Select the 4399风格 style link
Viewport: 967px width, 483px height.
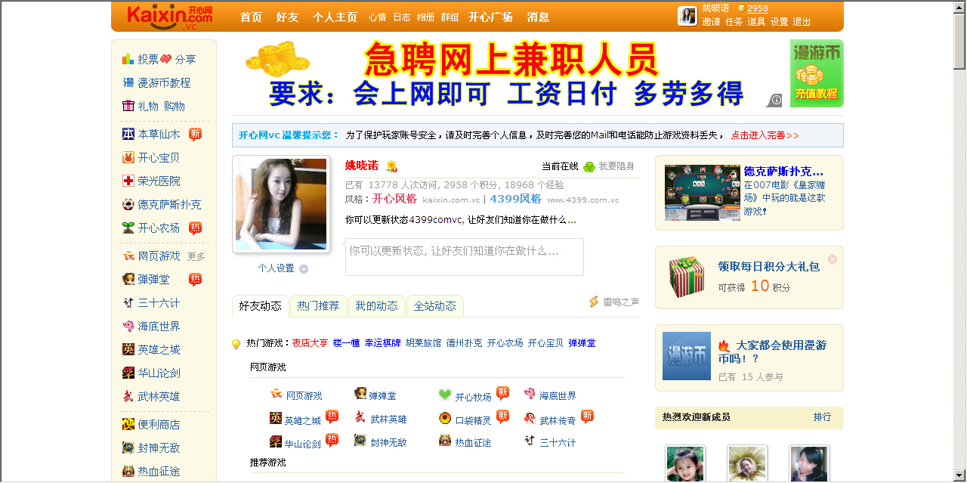[x=515, y=199]
